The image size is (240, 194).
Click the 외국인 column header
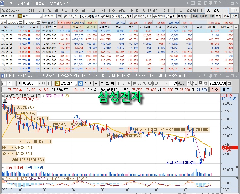point(77,27)
